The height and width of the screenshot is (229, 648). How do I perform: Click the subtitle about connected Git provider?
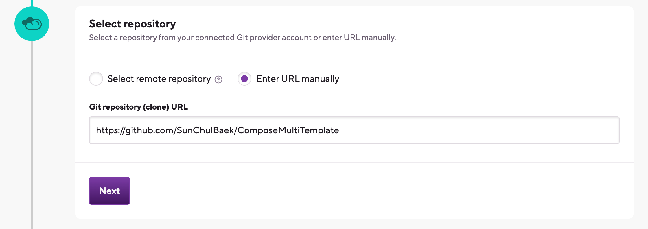coord(242,38)
